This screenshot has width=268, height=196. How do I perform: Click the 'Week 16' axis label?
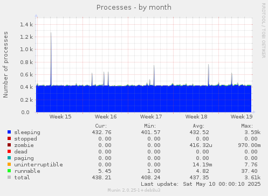106,117
